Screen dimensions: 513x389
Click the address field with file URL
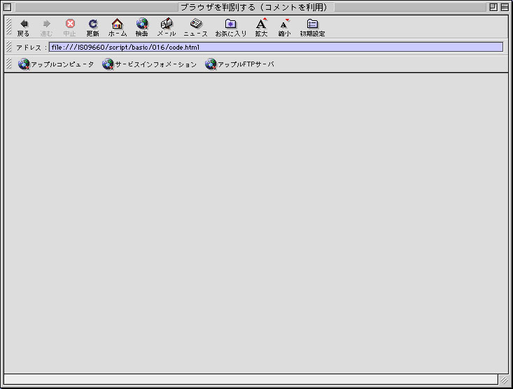point(276,47)
